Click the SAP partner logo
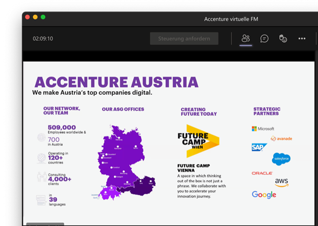Screen dimensions: 318x226 [x=259, y=147]
